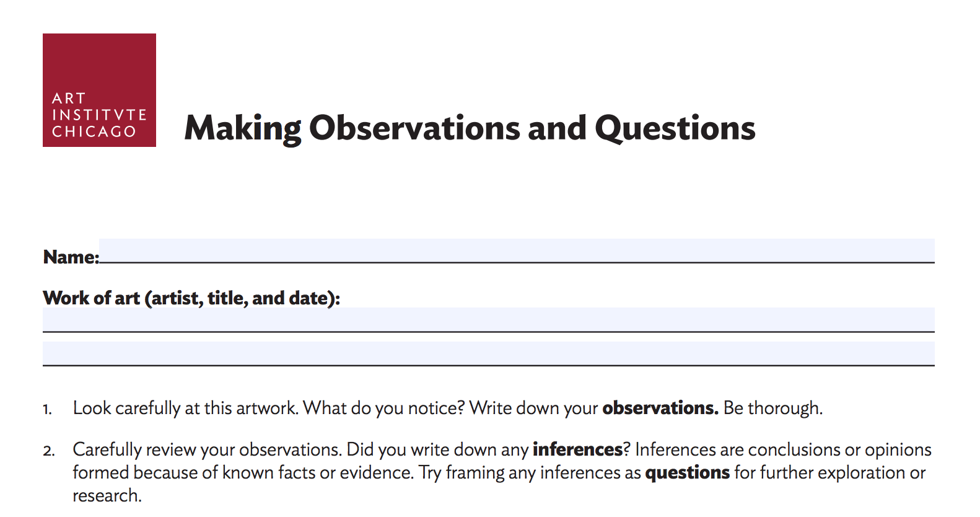980x517 pixels.
Task: Click bold "observations." in instruction one
Action: 660,408
